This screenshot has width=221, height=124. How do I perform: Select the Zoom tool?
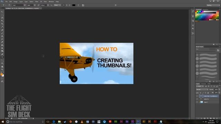pos(2,70)
